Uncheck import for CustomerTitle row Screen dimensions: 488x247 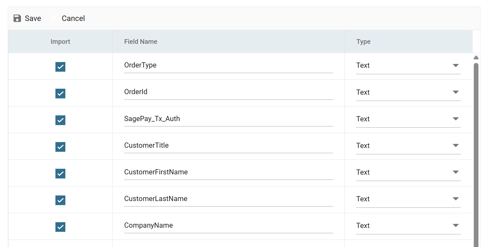tap(60, 147)
